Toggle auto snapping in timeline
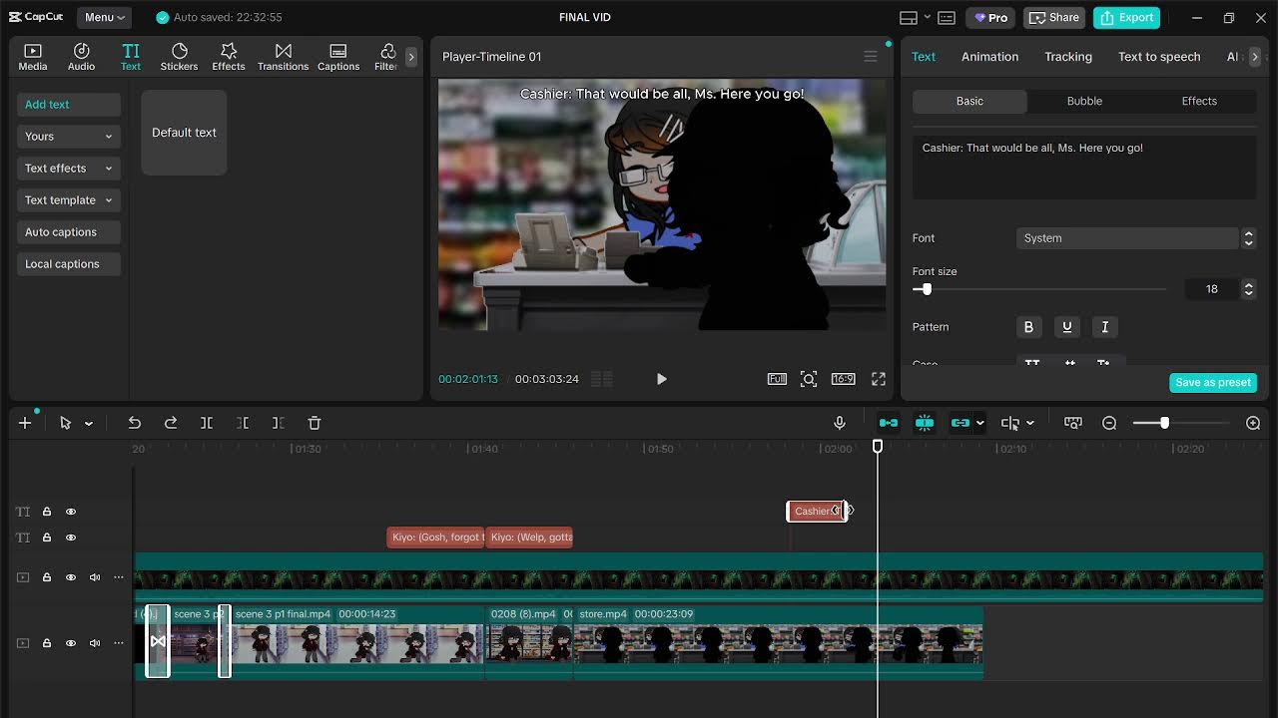 [925, 423]
